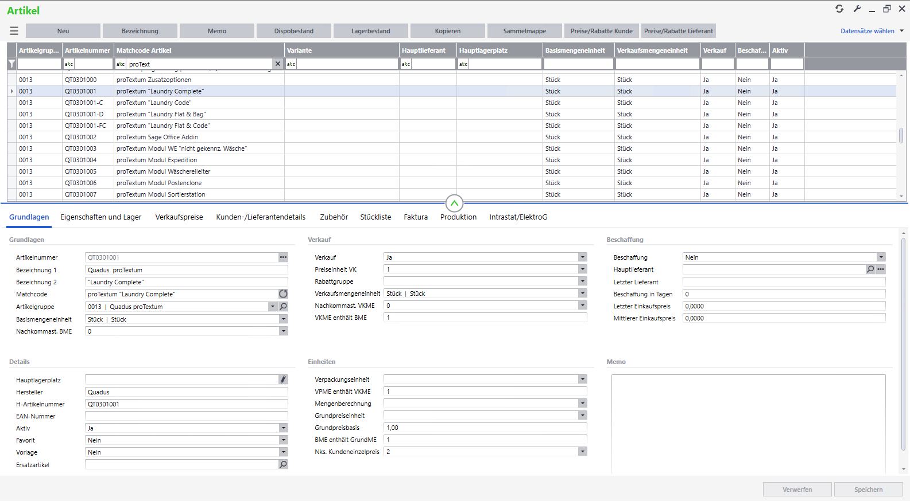Switch to Eigenschaften und Lager tab
This screenshot has height=501, width=910.
click(x=101, y=217)
